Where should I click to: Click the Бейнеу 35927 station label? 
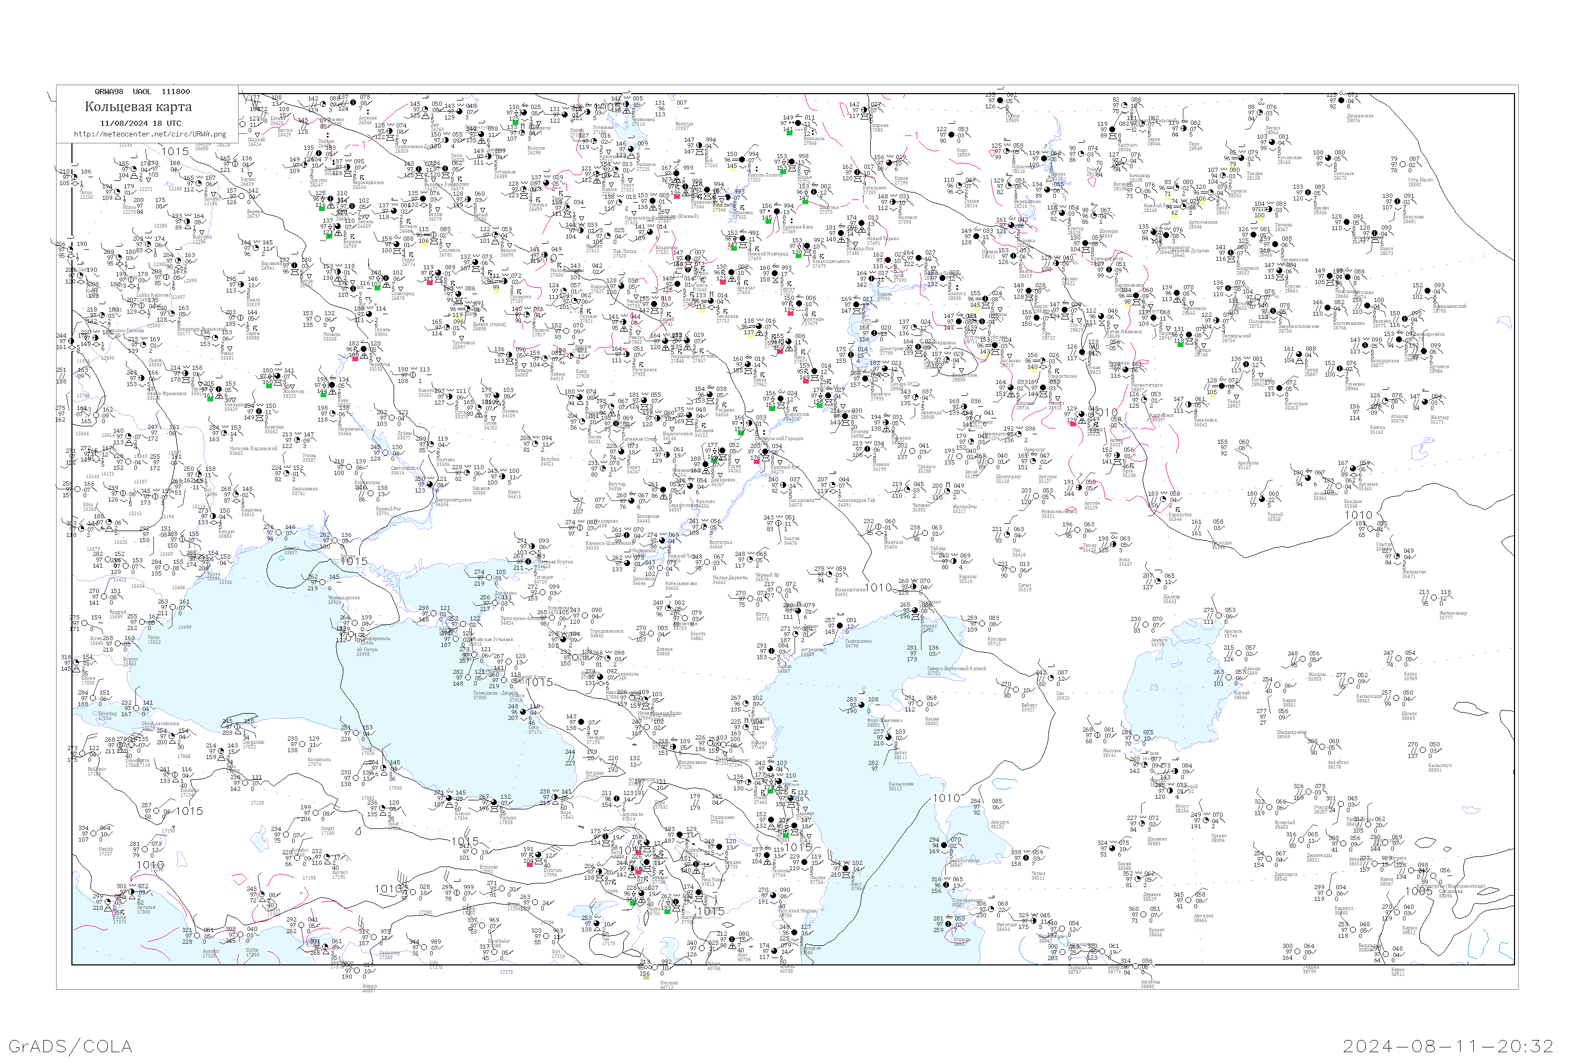1028,707
